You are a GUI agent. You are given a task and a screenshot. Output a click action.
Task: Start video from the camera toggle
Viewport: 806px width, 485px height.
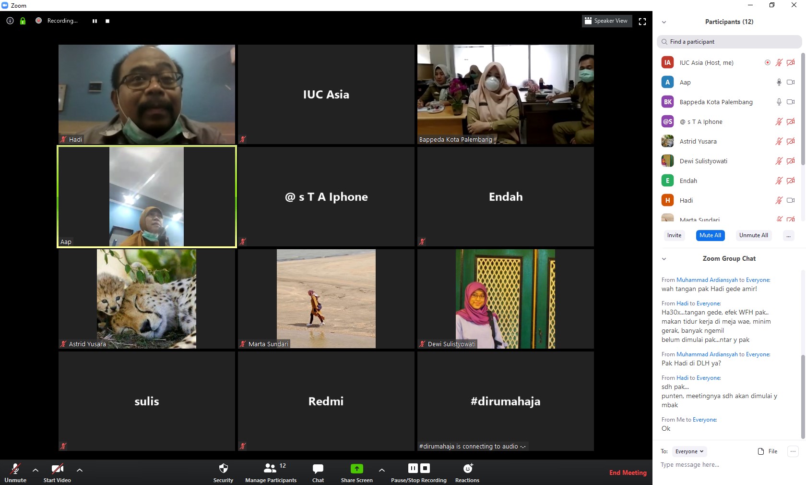[x=57, y=469]
